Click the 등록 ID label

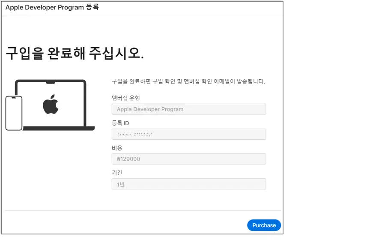(x=120, y=123)
